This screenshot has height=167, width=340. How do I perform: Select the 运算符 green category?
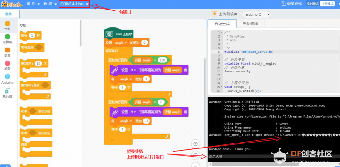tap(7, 37)
